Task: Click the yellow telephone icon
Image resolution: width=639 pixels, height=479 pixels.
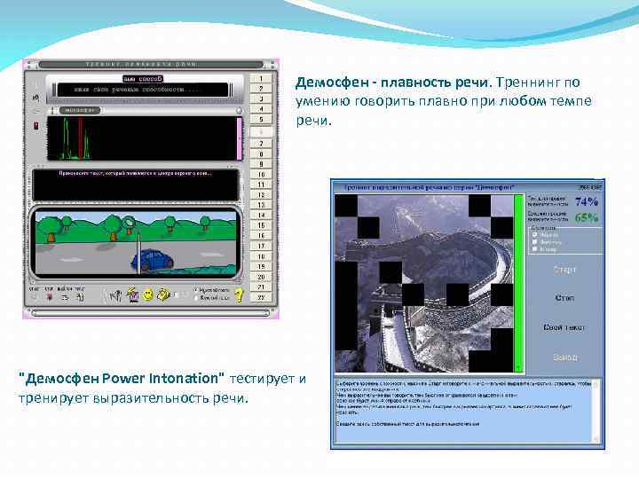Action: [x=164, y=294]
